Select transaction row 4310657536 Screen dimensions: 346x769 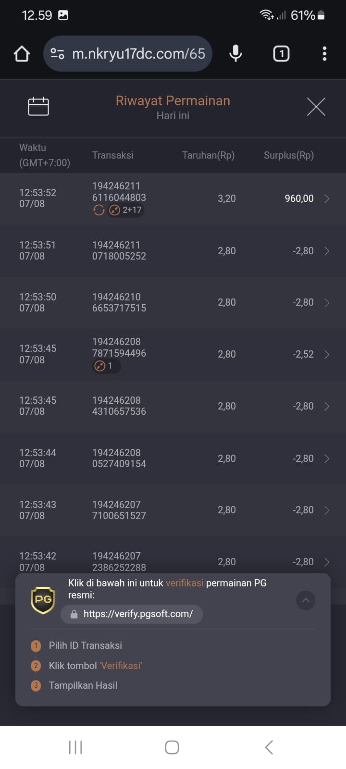[173, 406]
